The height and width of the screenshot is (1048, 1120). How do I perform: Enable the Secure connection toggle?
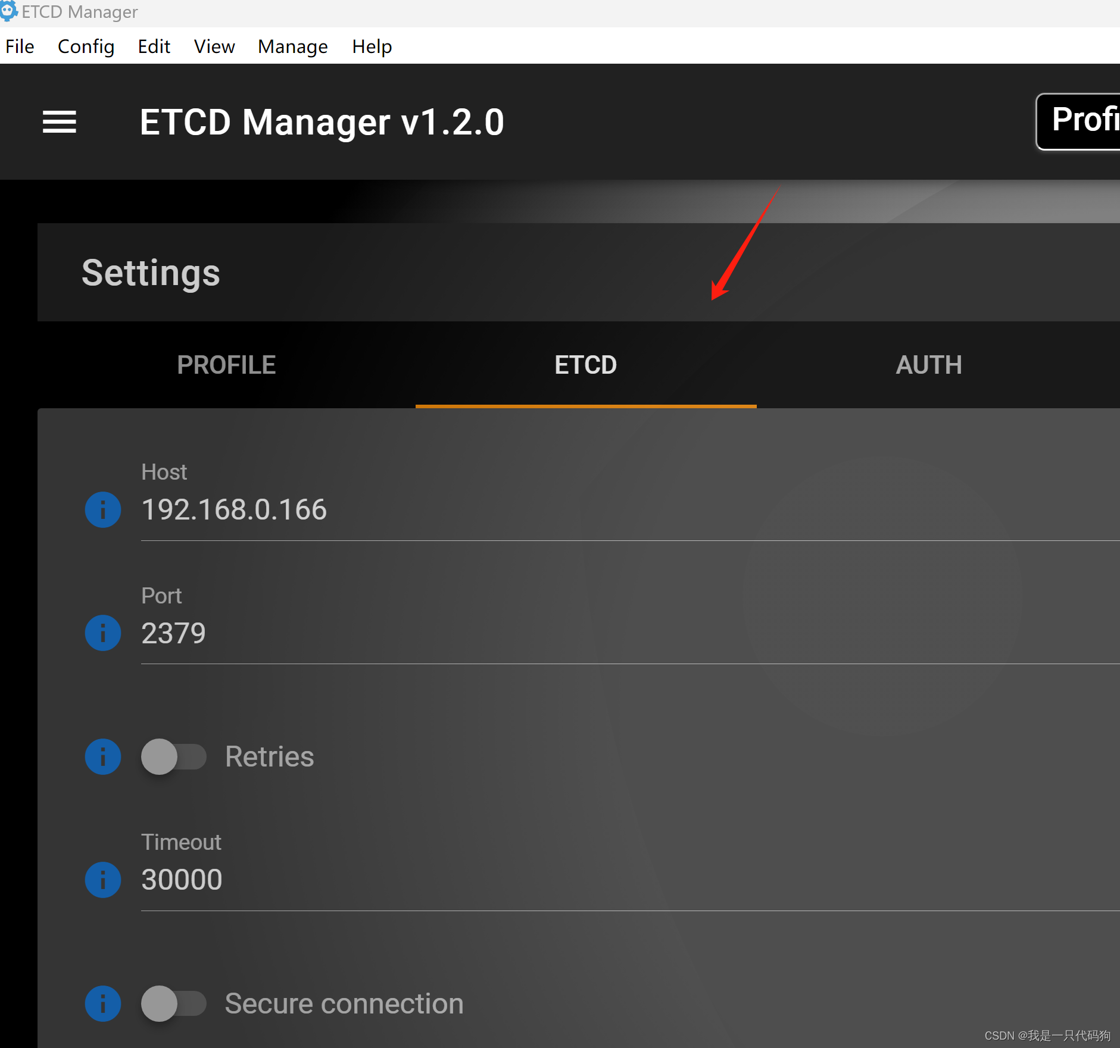click(173, 1003)
